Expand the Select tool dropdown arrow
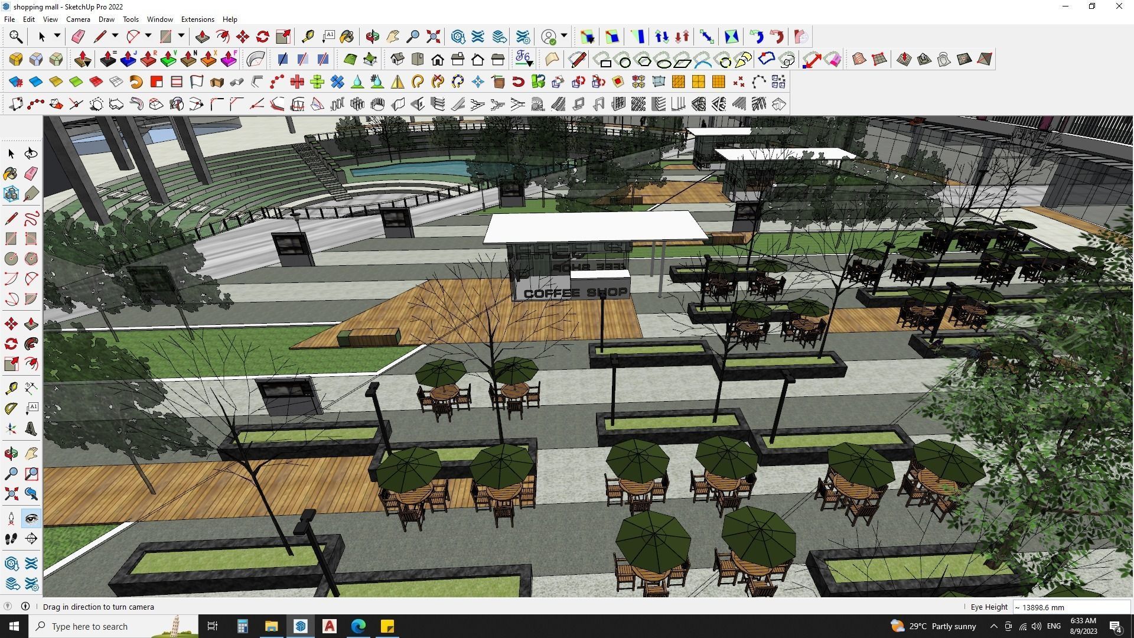Screen dimensions: 1134x638 click(x=57, y=36)
